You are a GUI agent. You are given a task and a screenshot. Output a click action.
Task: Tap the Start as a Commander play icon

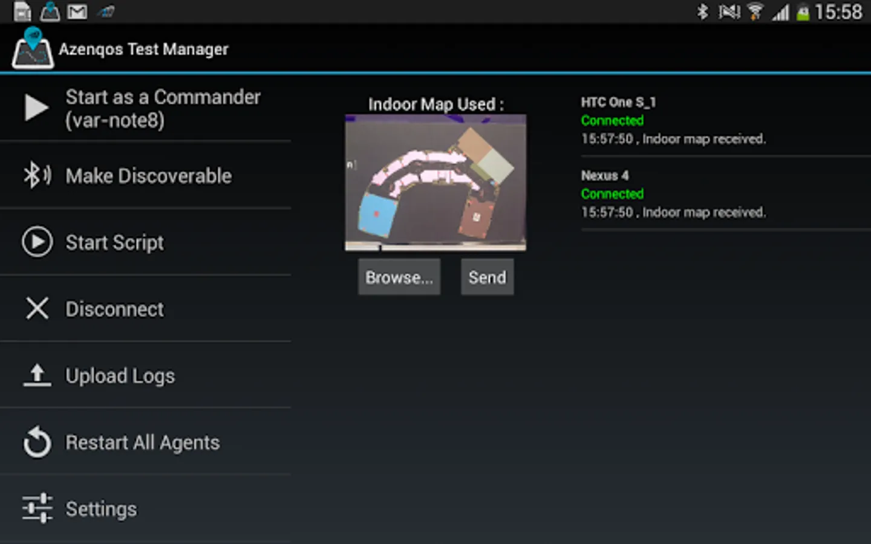coord(36,108)
